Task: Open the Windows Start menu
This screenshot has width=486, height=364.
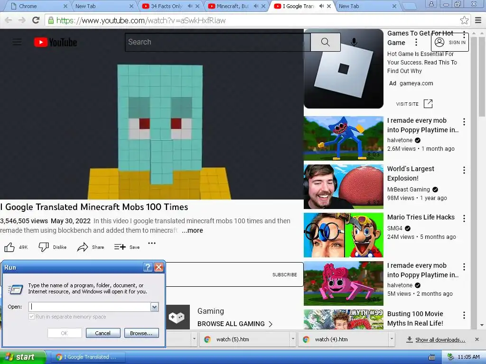Action: click(x=23, y=357)
